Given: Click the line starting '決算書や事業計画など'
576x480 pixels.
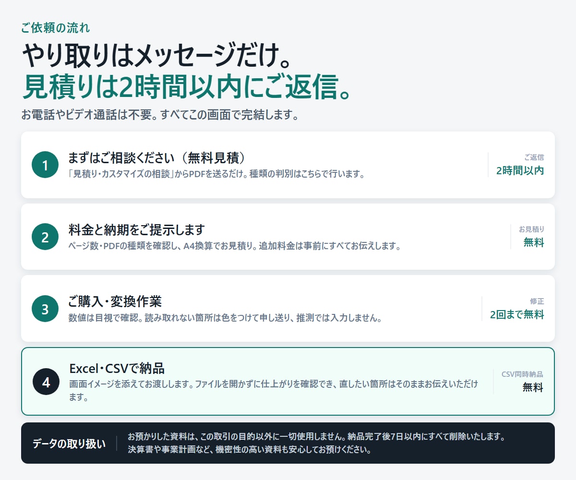Looking at the screenshot, I should coord(249,450).
